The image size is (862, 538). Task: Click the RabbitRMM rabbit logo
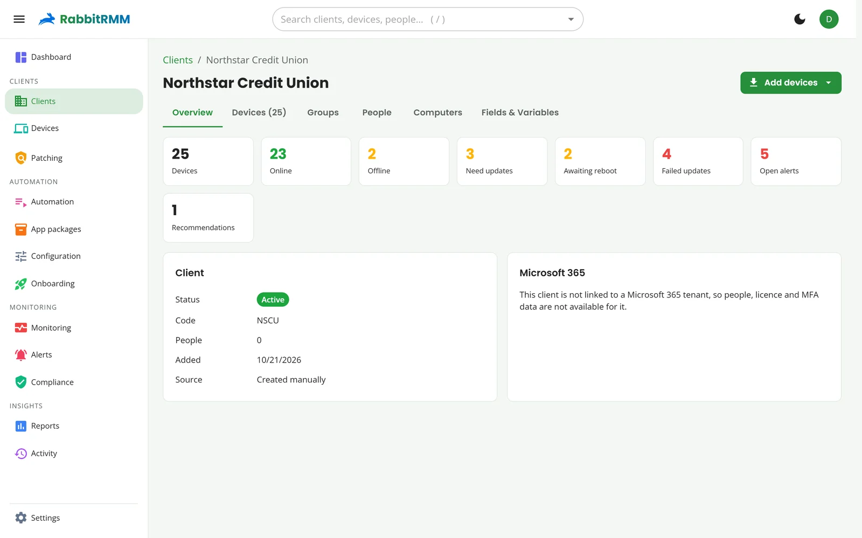point(47,19)
